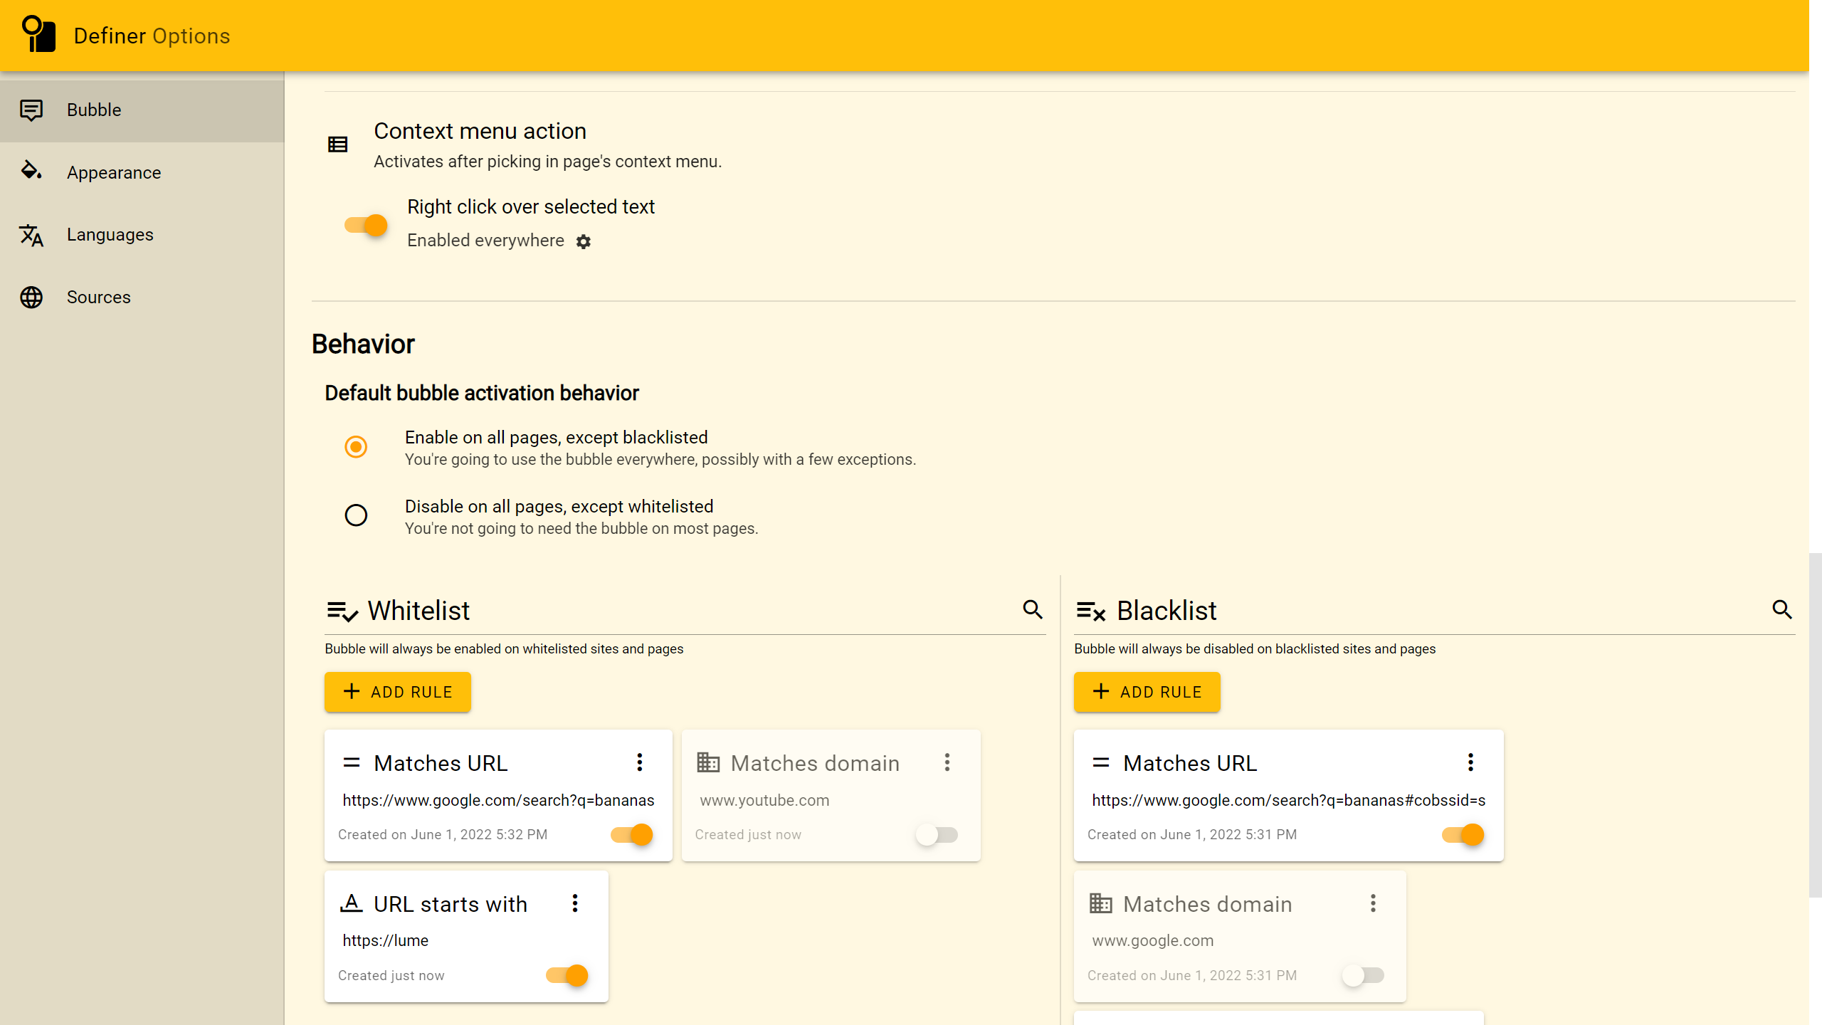Click ADD RULE under Whitelist

(397, 692)
